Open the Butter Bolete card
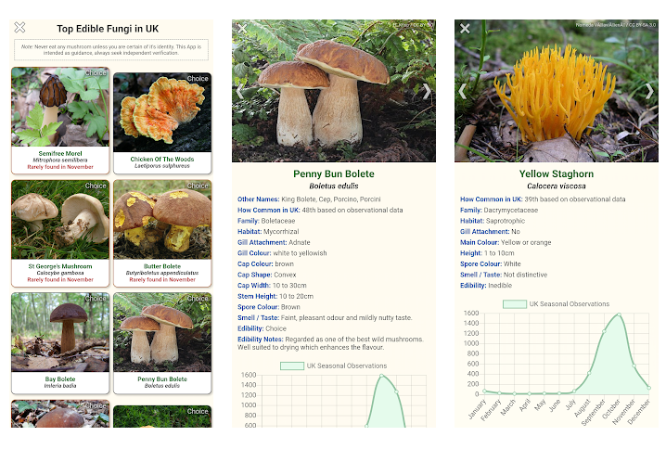The width and height of the screenshot is (666, 449). coord(162,233)
